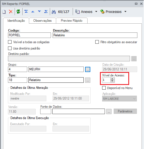
Task: Click the Grupo name field MEURH
Action: pos(56,69)
